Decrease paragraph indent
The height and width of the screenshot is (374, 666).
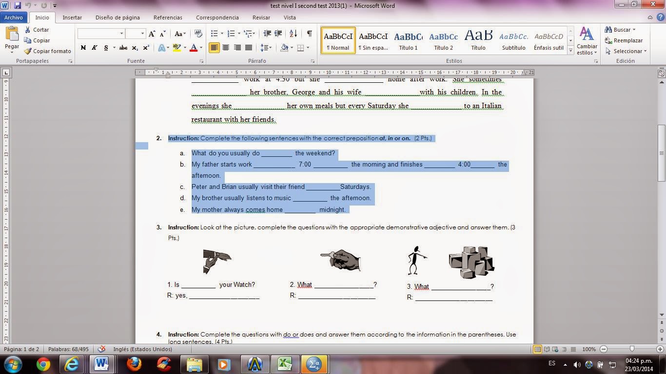pos(267,34)
